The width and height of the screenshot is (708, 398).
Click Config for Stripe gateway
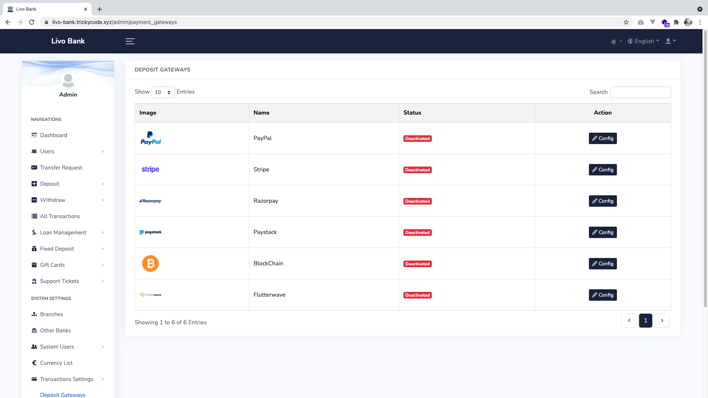[603, 170]
